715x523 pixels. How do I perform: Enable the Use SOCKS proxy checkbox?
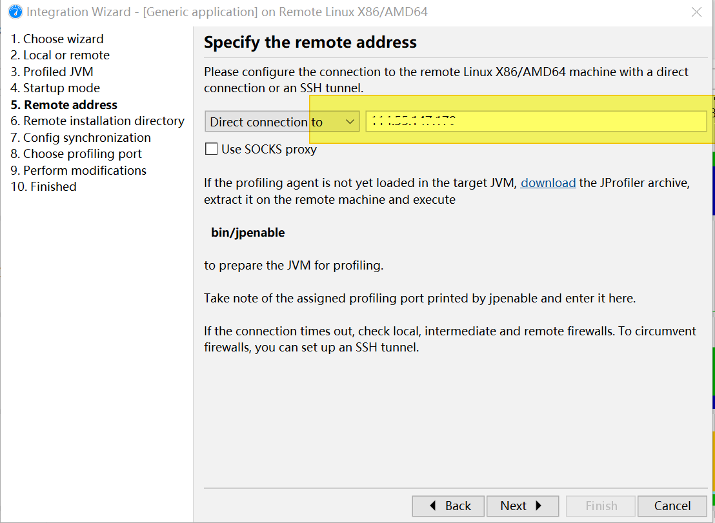click(x=211, y=149)
